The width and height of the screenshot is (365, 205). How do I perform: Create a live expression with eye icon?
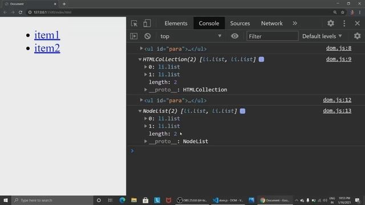(234, 36)
